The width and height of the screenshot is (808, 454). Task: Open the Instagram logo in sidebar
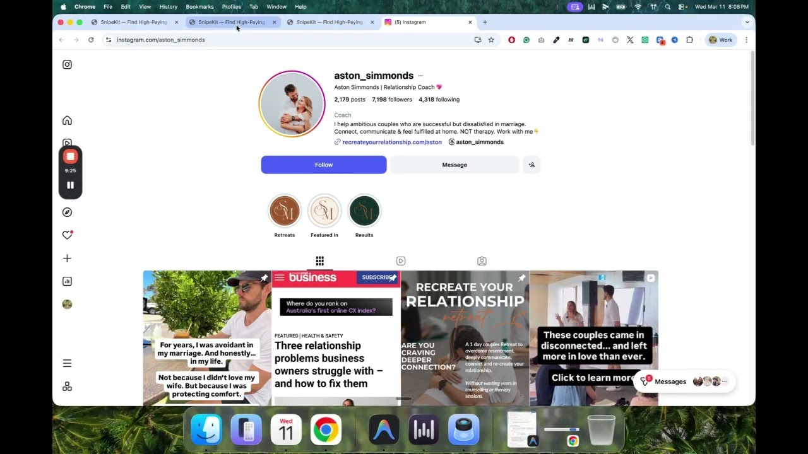[67, 64]
